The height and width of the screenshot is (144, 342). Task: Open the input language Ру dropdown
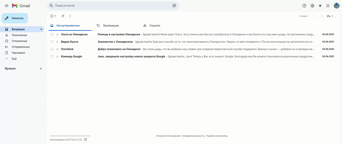coord(330,16)
